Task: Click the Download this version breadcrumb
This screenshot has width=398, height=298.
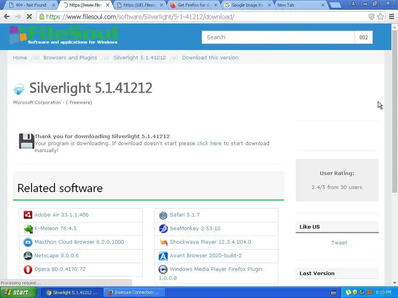Action: pyautogui.click(x=210, y=58)
